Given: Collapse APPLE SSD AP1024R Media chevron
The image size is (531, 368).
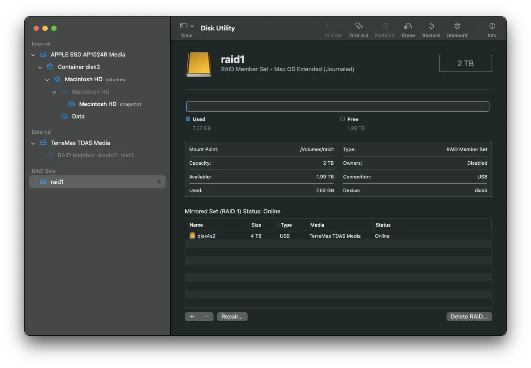Looking at the screenshot, I should tap(33, 55).
